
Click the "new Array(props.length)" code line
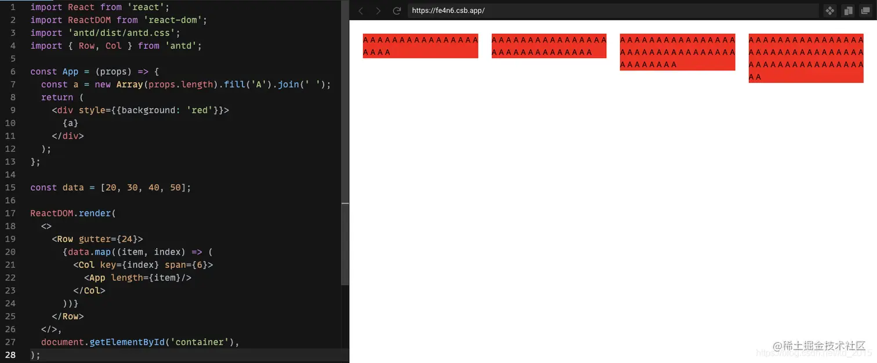(x=186, y=85)
